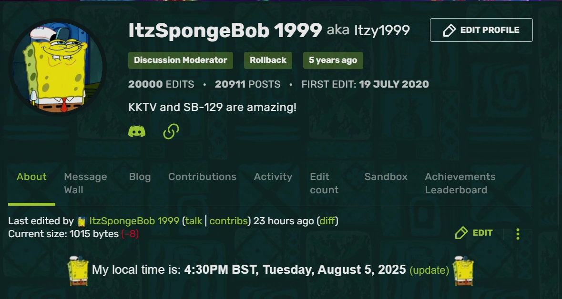Switch to the Message Wall tab
Image resolution: width=562 pixels, height=299 pixels.
85,183
